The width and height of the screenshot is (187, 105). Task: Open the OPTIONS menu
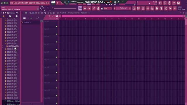pyautogui.click(x=36, y=3)
